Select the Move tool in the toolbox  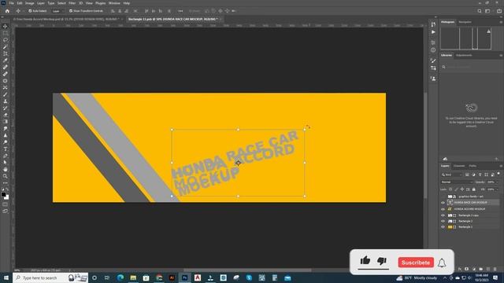(6, 26)
